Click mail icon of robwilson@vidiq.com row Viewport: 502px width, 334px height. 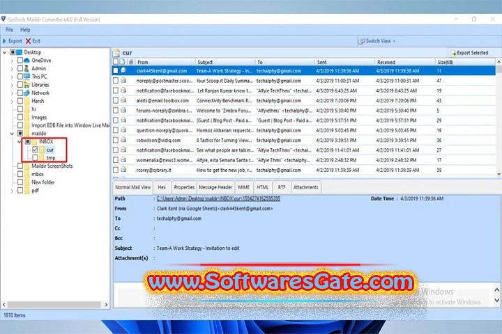tap(123, 140)
